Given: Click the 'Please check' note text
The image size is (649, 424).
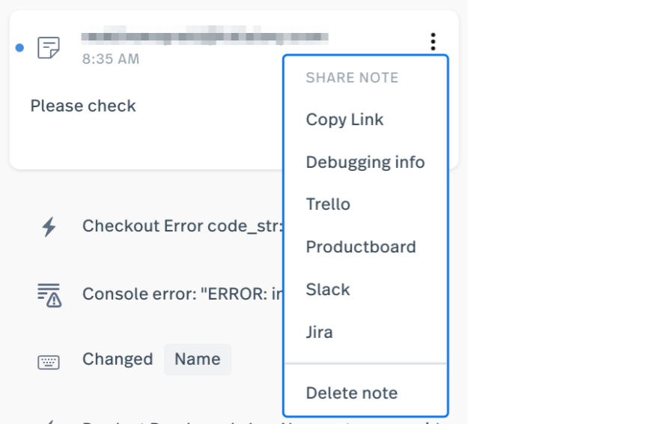Looking at the screenshot, I should tap(83, 106).
